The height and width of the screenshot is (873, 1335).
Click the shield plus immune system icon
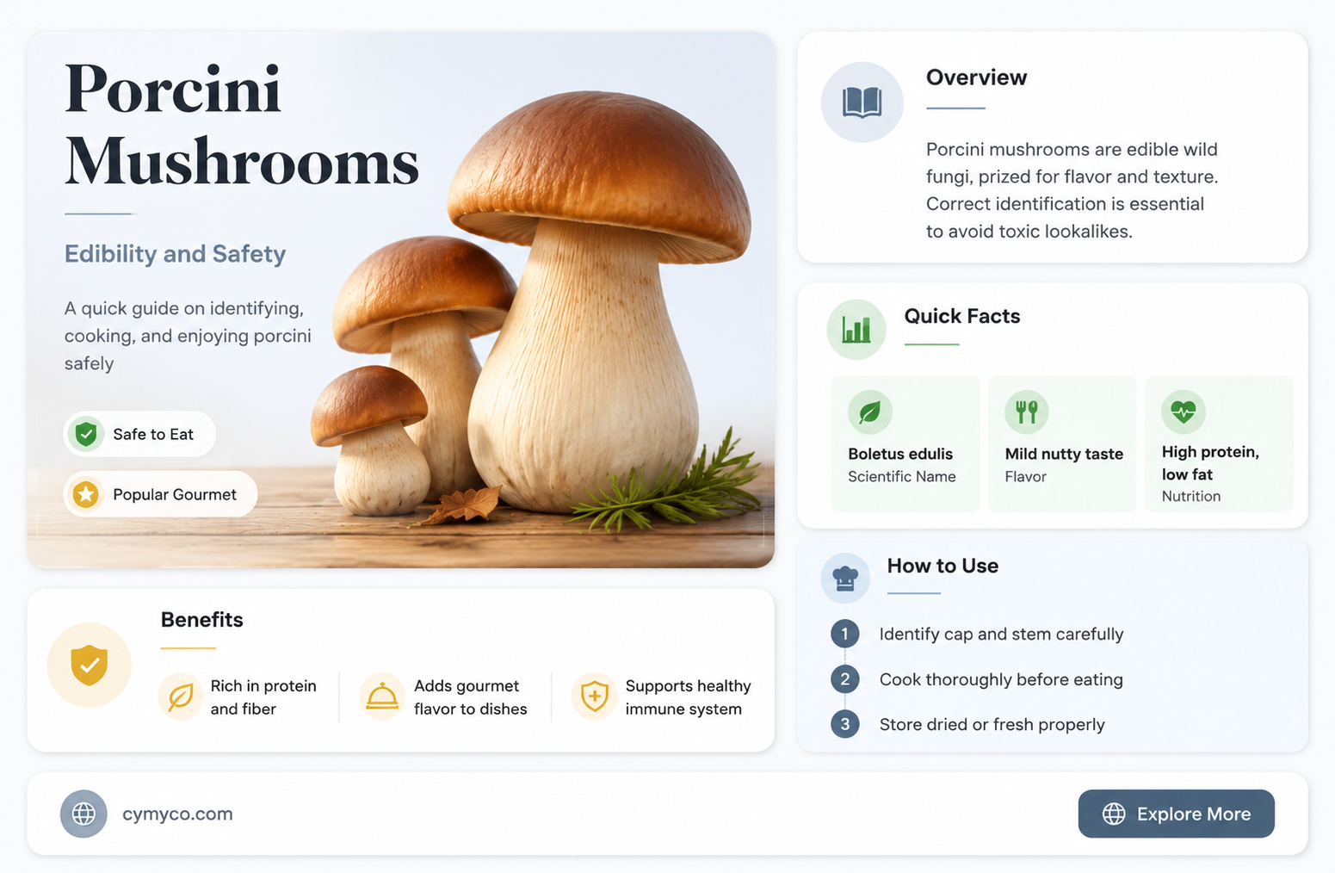click(x=595, y=696)
